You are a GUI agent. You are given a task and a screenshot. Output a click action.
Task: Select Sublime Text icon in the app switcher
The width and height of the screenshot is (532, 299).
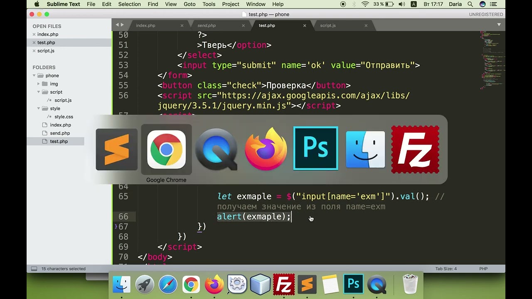pos(117,149)
